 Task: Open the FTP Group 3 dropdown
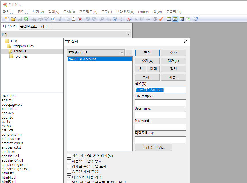tap(96, 53)
